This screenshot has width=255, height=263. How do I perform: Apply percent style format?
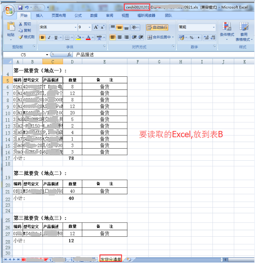(192, 38)
